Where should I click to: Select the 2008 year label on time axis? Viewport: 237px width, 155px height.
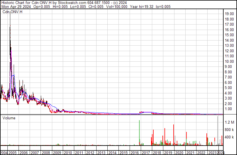[x=46, y=153]
